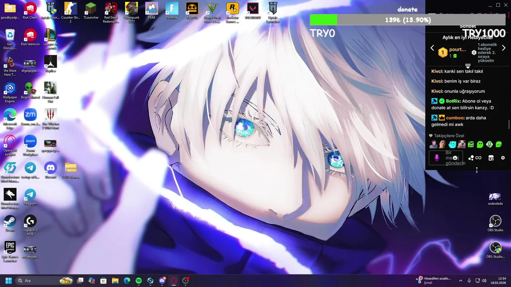Select the Discord desktop shortcut
Image resolution: width=511 pixels, height=287 pixels.
pyautogui.click(x=50, y=170)
